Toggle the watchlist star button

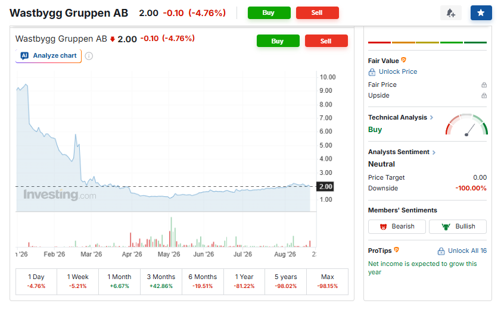(481, 13)
